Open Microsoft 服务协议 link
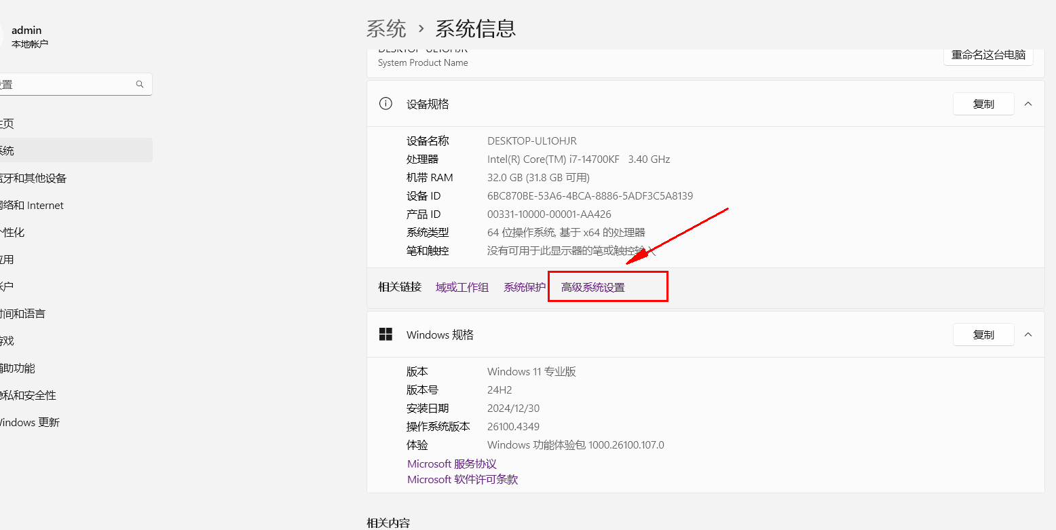 click(452, 464)
